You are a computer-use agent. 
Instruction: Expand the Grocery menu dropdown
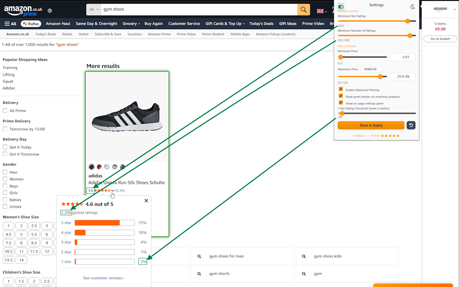click(132, 24)
